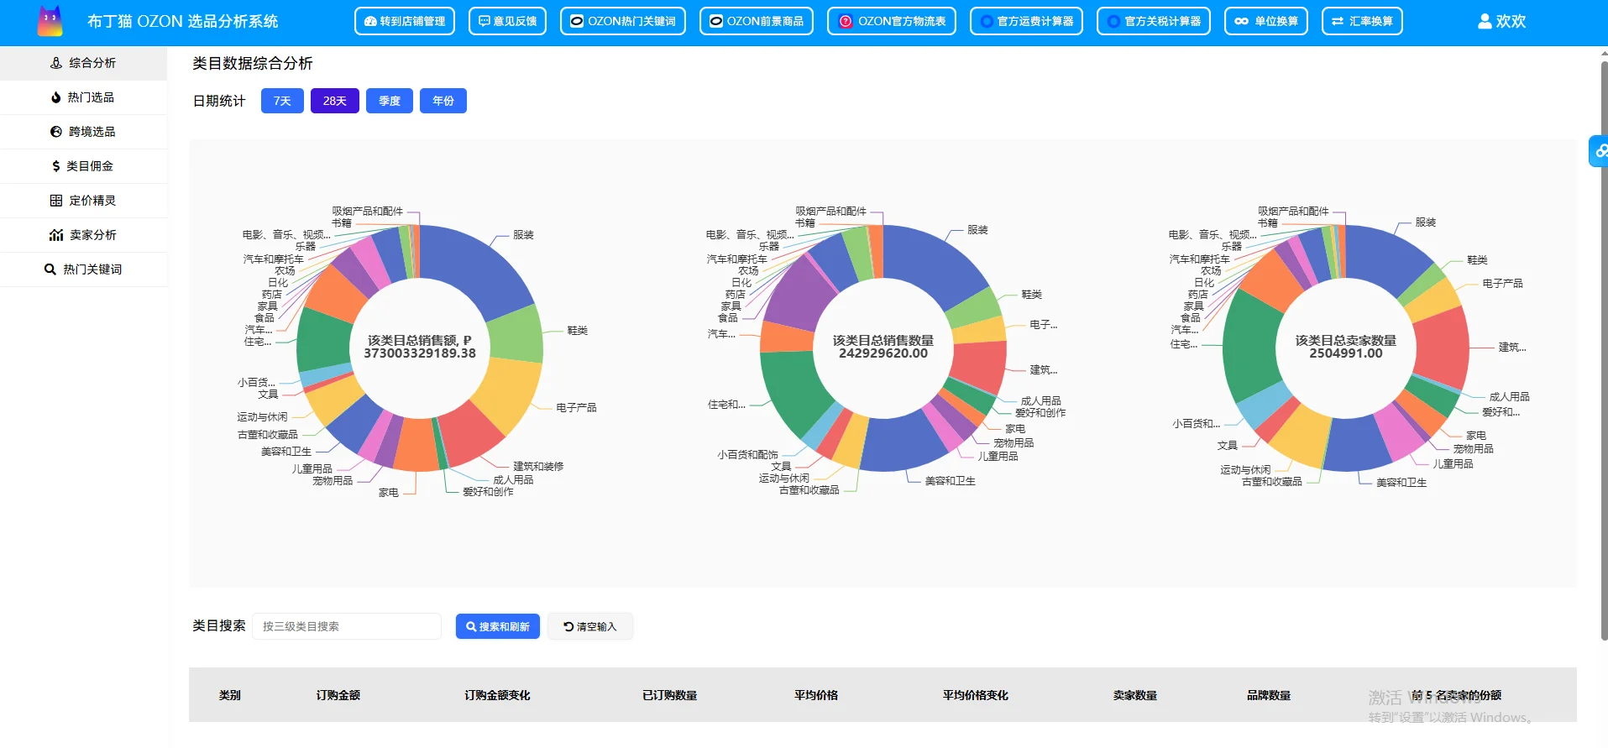The width and height of the screenshot is (1608, 748).
Task: Click 鞋类 label in sales amount chart
Action: tap(577, 331)
